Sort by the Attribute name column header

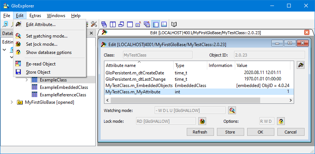click(139, 65)
